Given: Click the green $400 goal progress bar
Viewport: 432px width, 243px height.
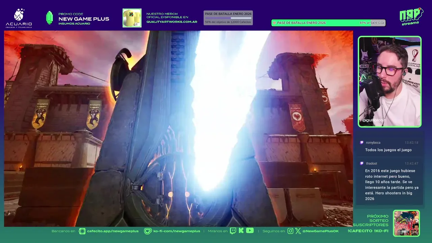Looking at the screenshot, I should pos(328,23).
